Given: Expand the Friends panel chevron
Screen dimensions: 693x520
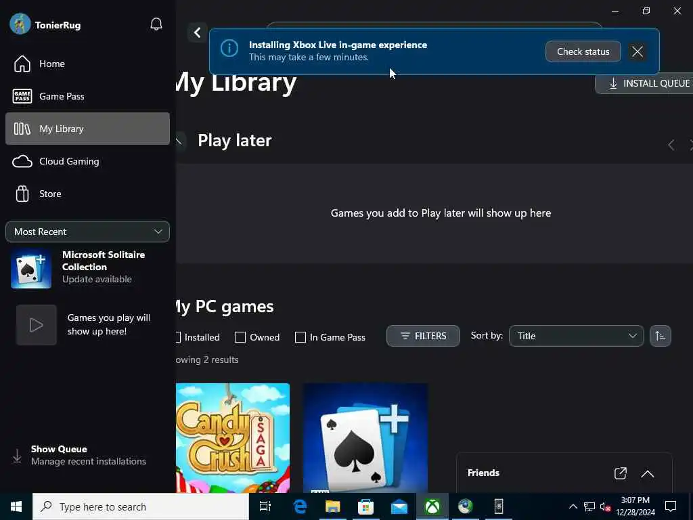Looking at the screenshot, I should pyautogui.click(x=648, y=473).
